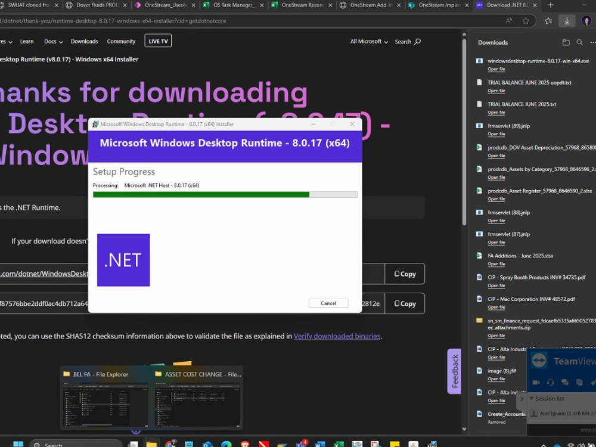Image resolution: width=596 pixels, height=447 pixels.
Task: Open Chrome from the taskbar
Action: tap(170, 443)
